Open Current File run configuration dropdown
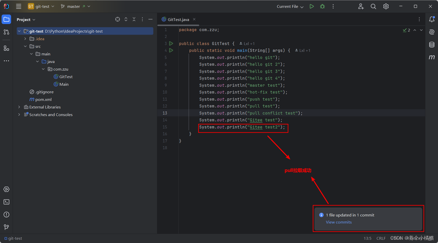The image size is (438, 243). coord(290,6)
